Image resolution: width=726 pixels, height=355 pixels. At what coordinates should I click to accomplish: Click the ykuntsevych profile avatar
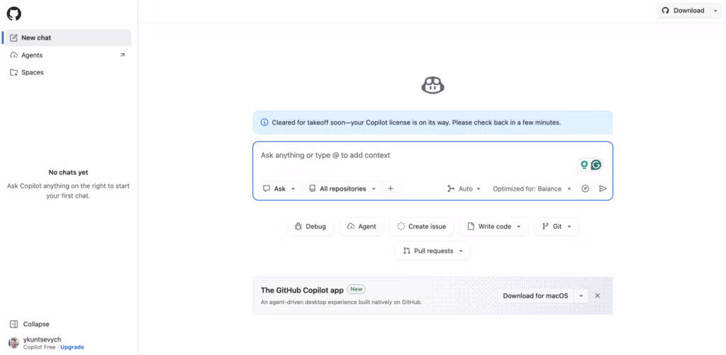coord(14,342)
